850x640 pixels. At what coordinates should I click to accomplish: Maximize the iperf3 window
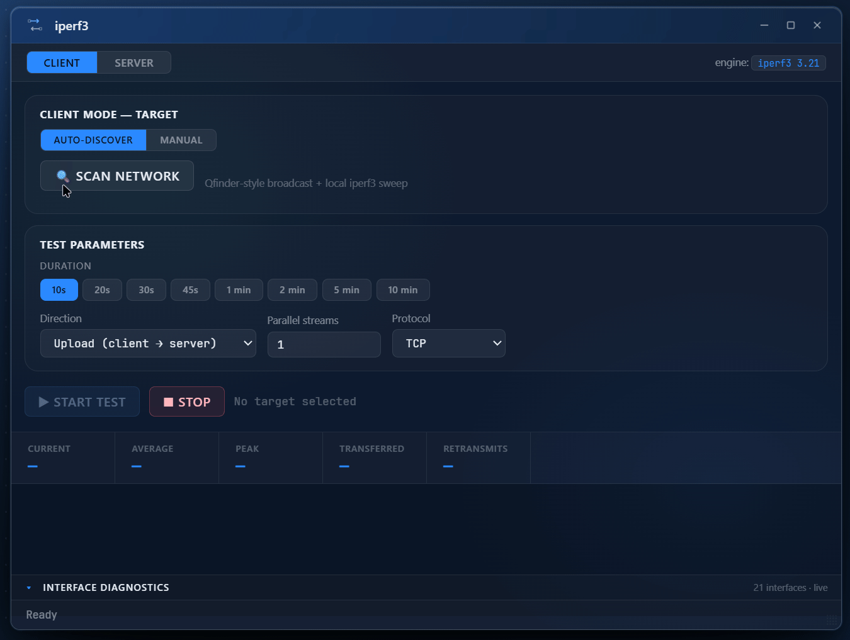791,25
